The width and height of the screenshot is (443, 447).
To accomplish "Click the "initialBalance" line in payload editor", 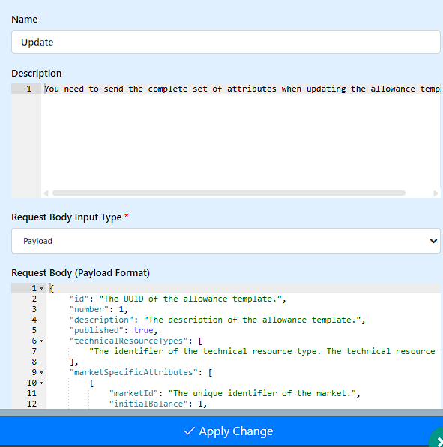I will 158,403.
